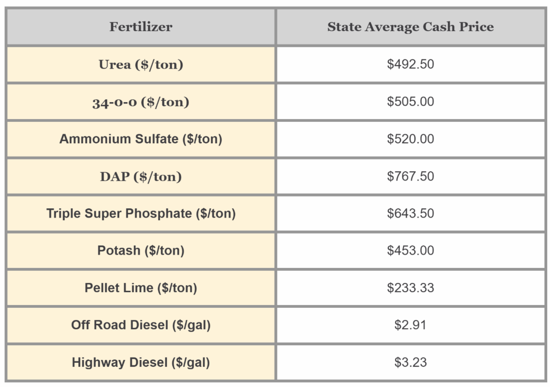Select the Triple Super Phosphate ($/ton) cell
The width and height of the screenshot is (550, 387).
coord(141,213)
